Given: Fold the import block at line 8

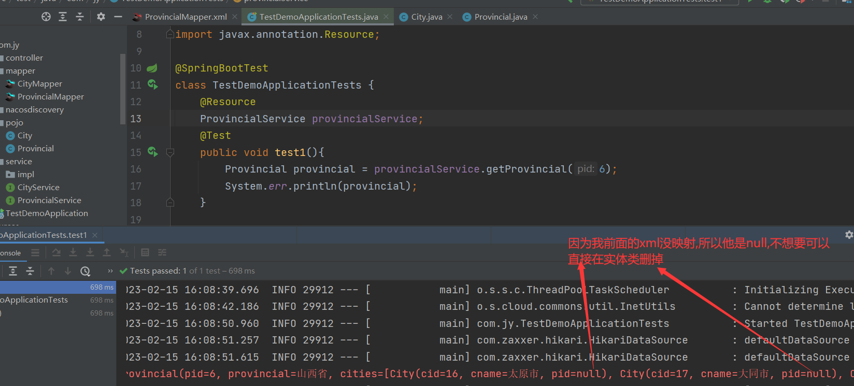Looking at the screenshot, I should (x=170, y=34).
